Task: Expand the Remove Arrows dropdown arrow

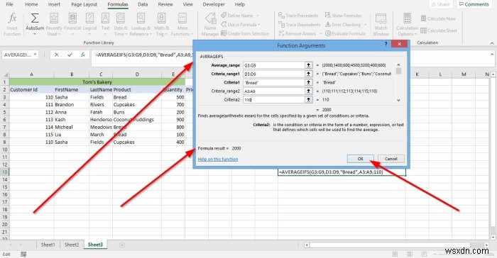Action: 320,34
